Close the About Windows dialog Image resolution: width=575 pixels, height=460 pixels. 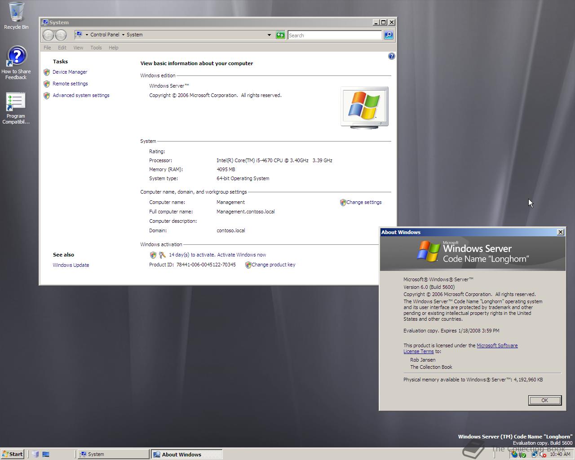point(560,232)
